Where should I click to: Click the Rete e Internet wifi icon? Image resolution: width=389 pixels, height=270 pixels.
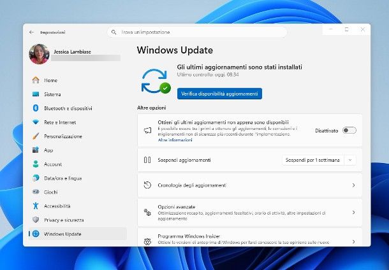[36, 122]
